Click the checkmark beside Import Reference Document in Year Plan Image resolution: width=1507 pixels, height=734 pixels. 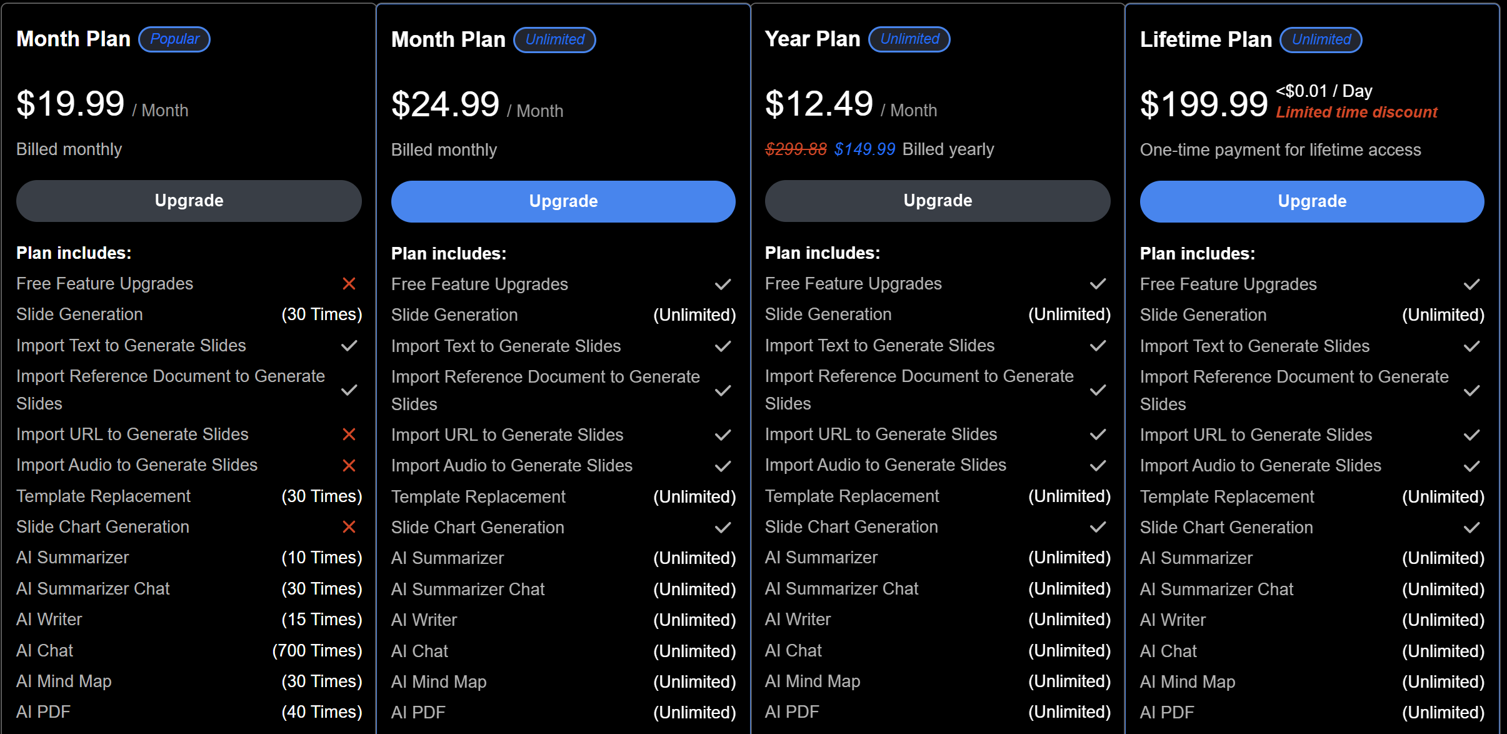pos(1098,390)
